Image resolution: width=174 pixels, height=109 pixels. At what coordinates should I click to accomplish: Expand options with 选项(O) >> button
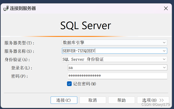tap(153, 100)
